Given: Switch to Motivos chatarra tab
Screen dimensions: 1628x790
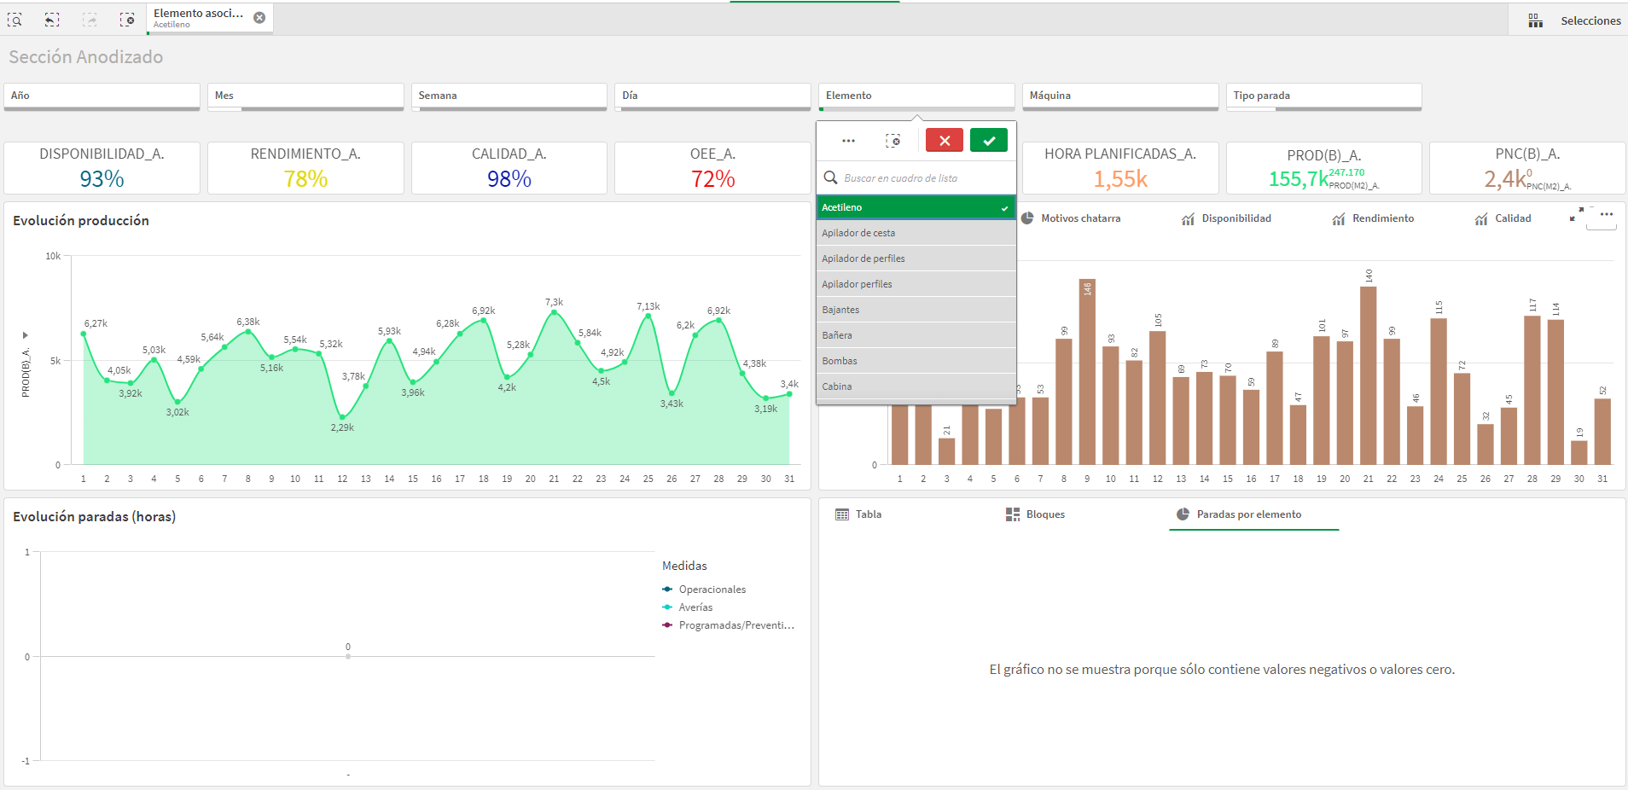Looking at the screenshot, I should click(x=1072, y=218).
